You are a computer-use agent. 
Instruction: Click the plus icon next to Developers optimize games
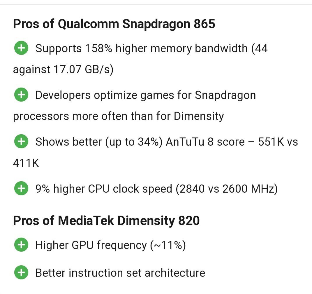coord(21,94)
